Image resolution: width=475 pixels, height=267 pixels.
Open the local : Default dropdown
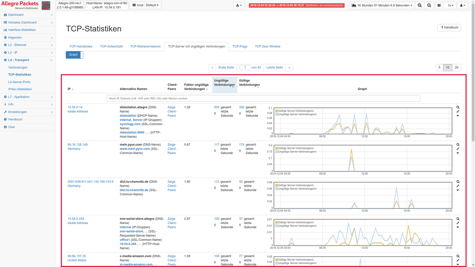coord(145,5)
